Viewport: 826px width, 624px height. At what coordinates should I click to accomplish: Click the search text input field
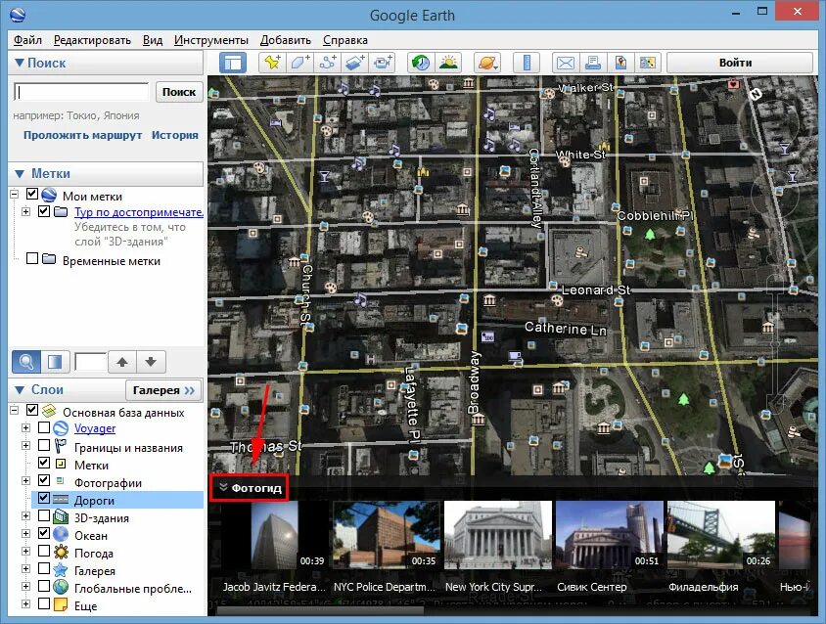[x=81, y=92]
